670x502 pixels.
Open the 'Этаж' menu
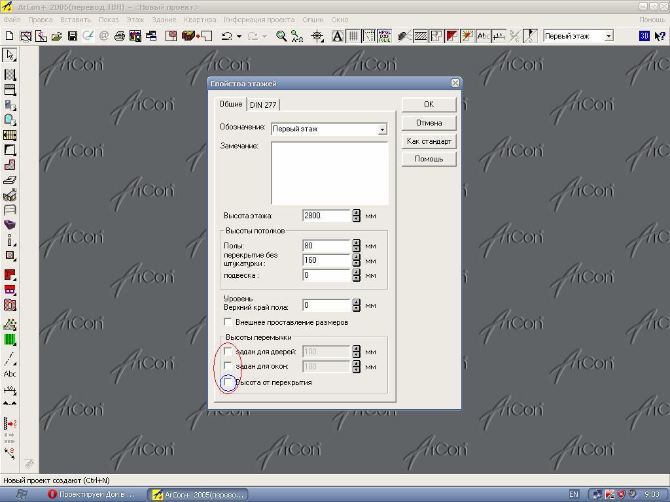click(135, 20)
